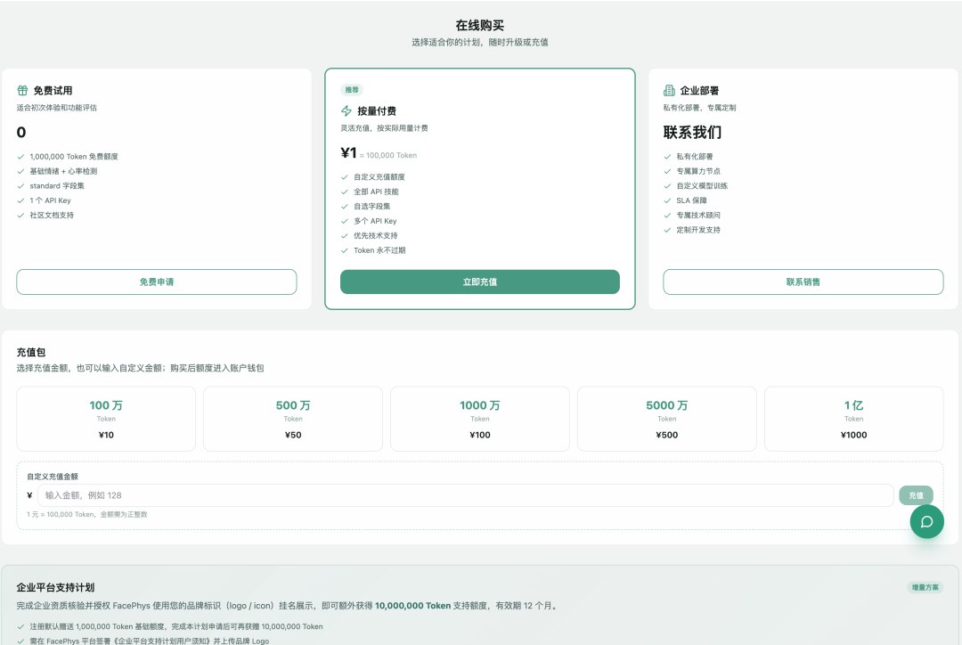
Task: Click the checkmark beside 注册默认赠送 1,000,000 Token
Action: click(20, 626)
